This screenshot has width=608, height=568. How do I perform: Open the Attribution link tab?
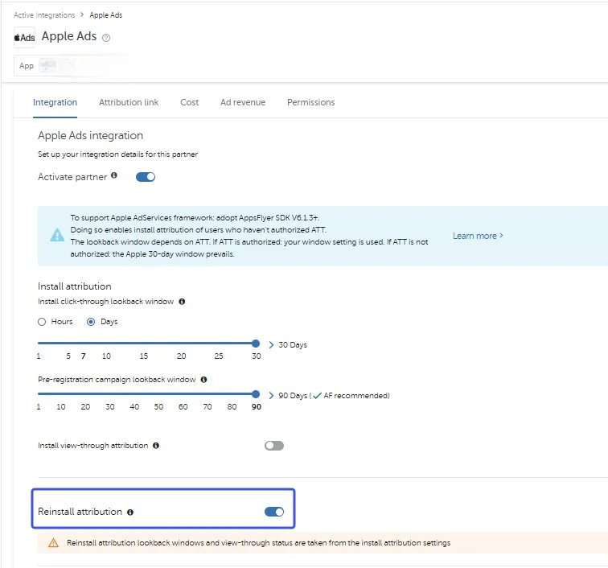[x=129, y=102]
